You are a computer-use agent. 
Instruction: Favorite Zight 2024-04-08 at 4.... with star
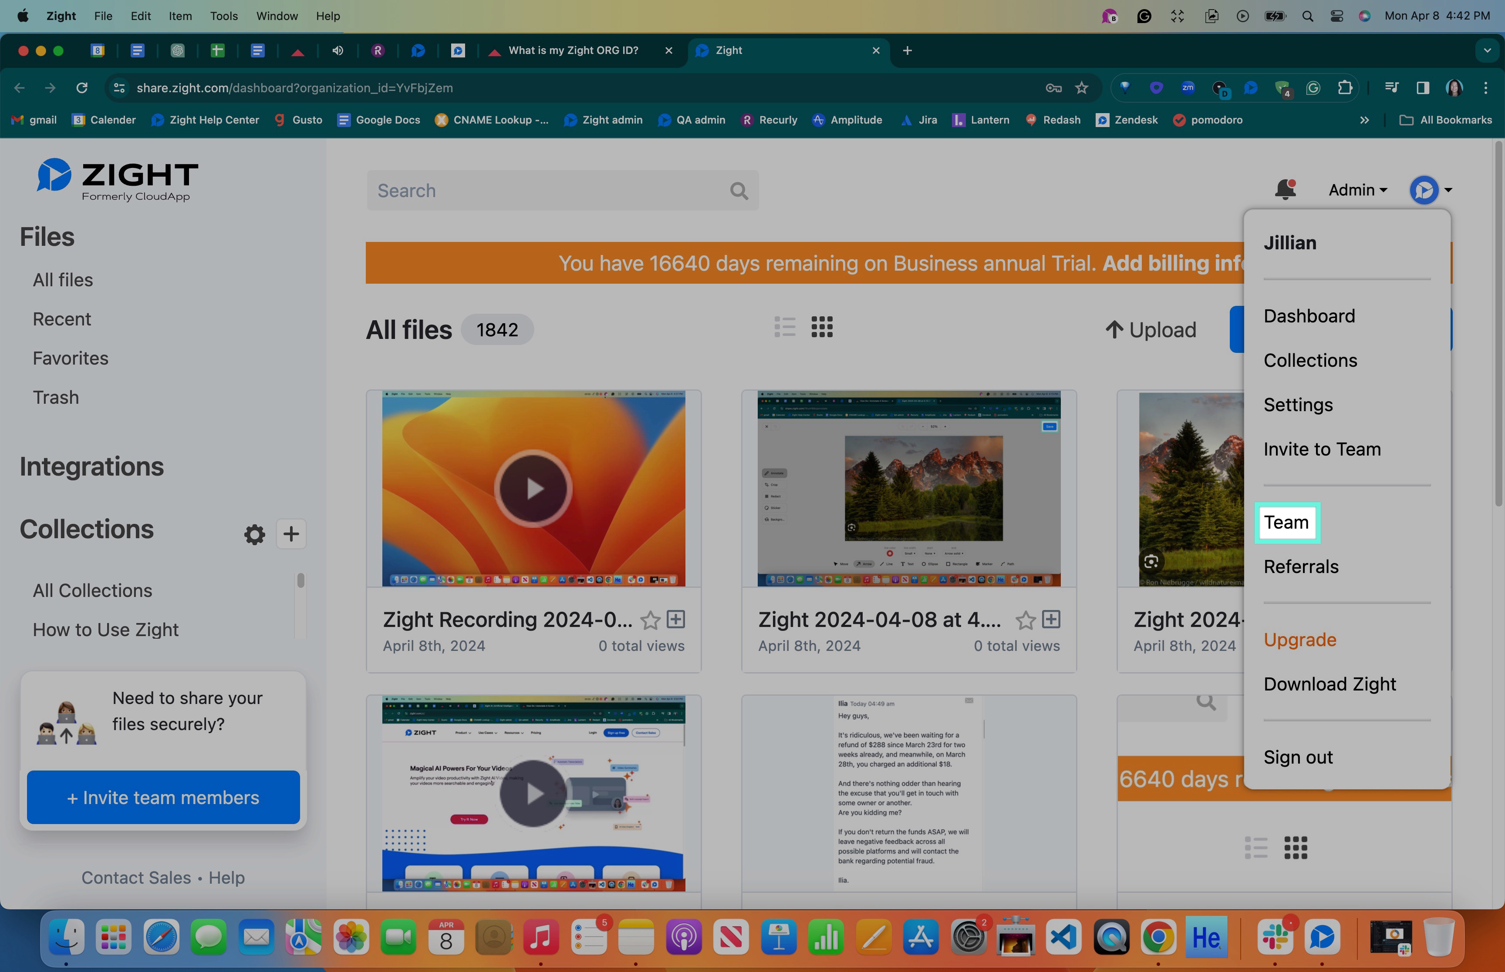pos(1025,620)
